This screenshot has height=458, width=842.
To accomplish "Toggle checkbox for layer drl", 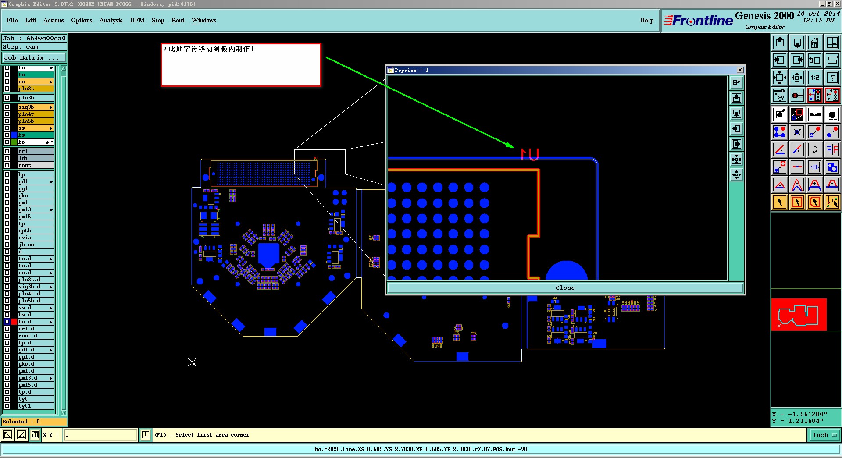I will (7, 152).
